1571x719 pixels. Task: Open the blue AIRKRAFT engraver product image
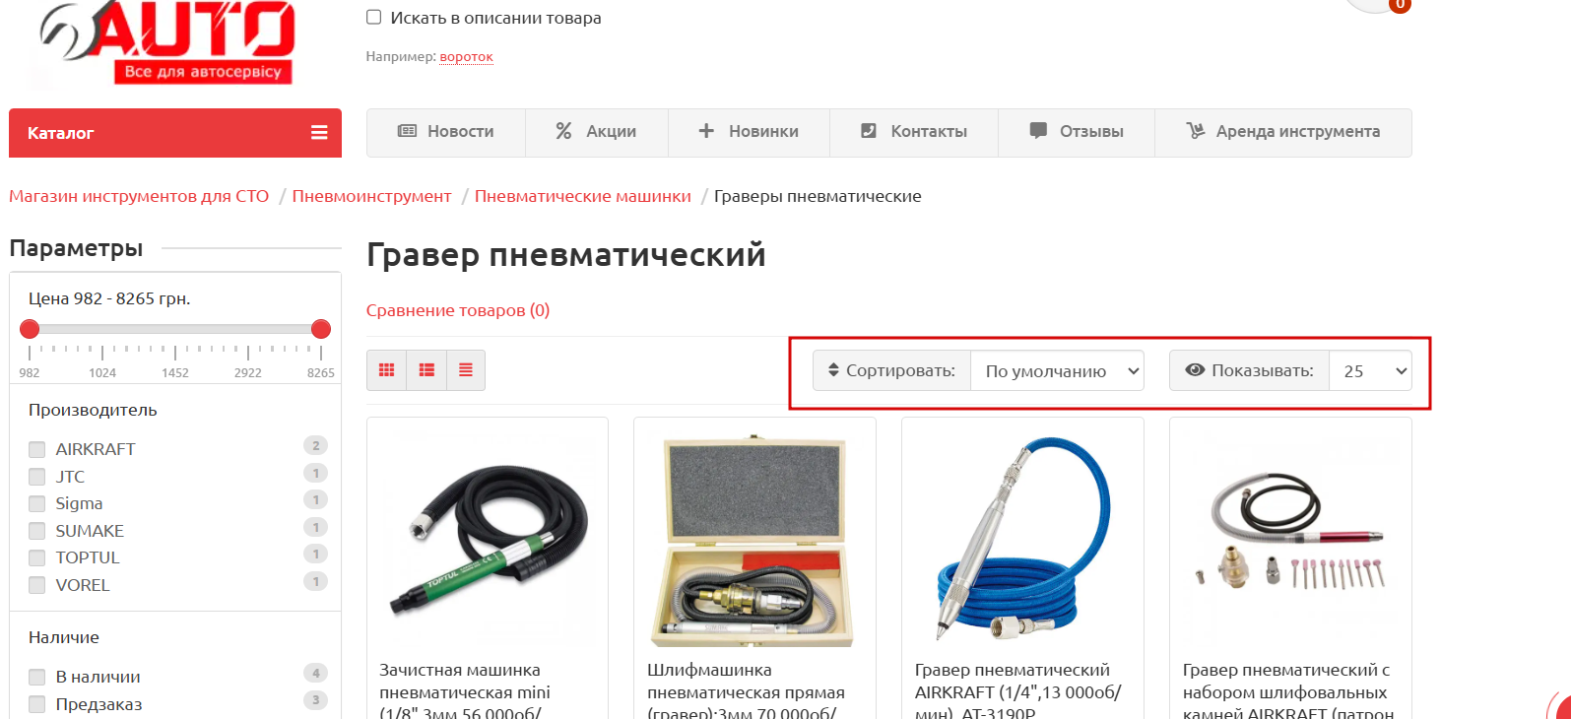pyautogui.click(x=1022, y=537)
